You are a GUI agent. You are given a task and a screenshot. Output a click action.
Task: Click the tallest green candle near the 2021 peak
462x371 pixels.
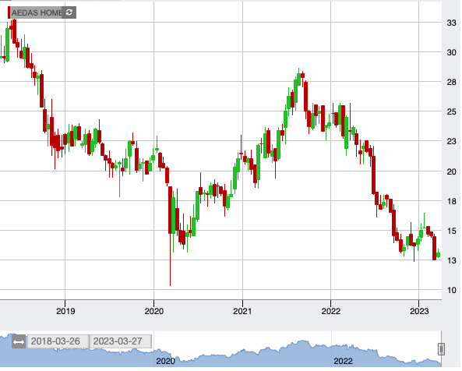click(295, 91)
